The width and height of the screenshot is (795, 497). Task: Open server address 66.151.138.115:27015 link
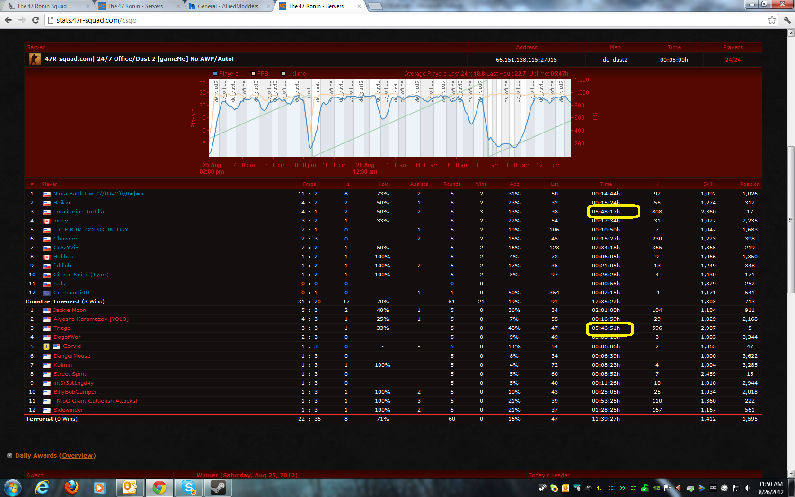click(526, 60)
